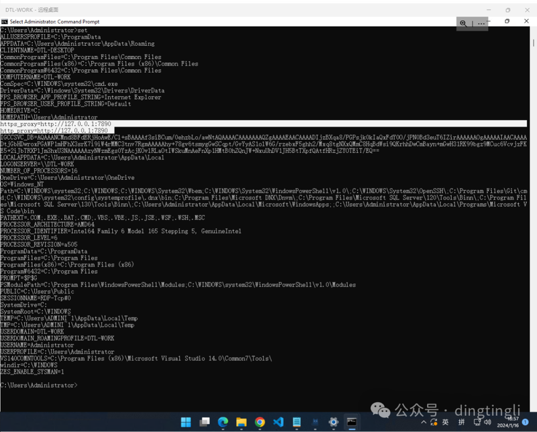Open the Command Prompt title bar system icon

[5, 21]
